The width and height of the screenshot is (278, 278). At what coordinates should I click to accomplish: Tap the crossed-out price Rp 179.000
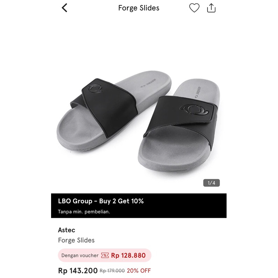112,271
